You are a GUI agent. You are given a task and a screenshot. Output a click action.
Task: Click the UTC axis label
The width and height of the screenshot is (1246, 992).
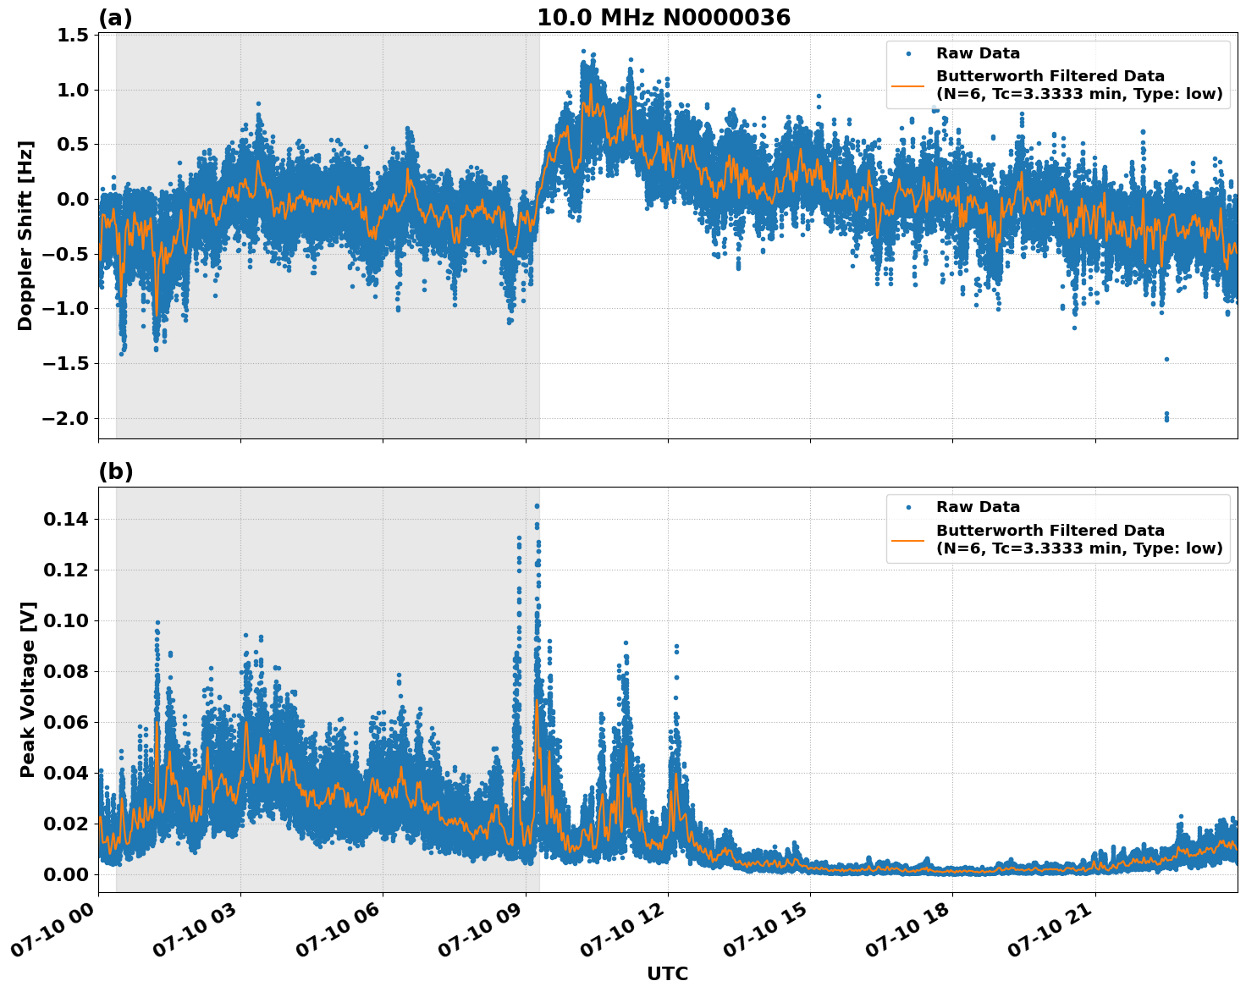click(668, 973)
